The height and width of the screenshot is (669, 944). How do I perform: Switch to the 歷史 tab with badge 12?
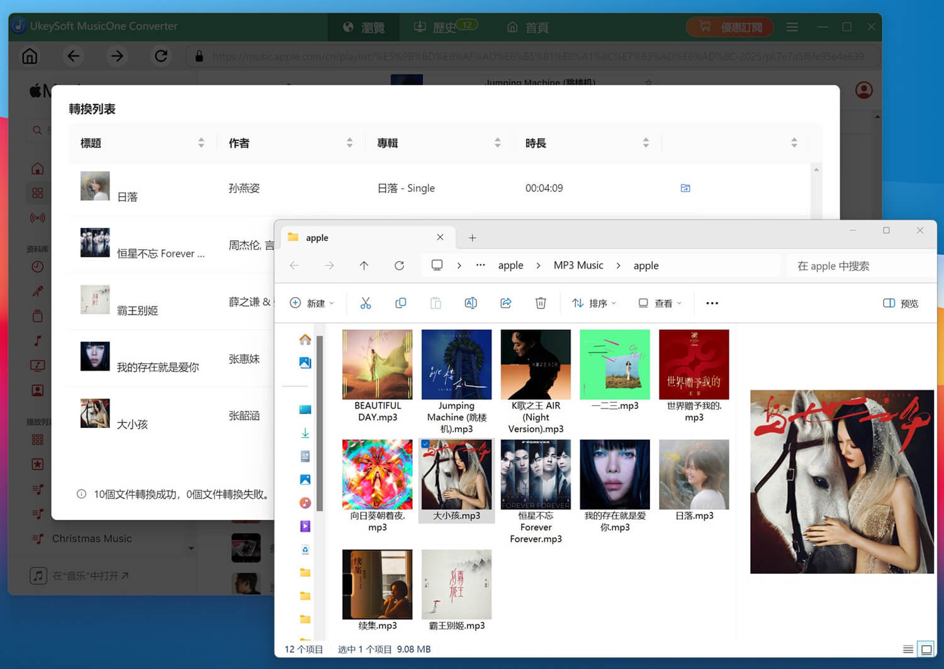444,26
